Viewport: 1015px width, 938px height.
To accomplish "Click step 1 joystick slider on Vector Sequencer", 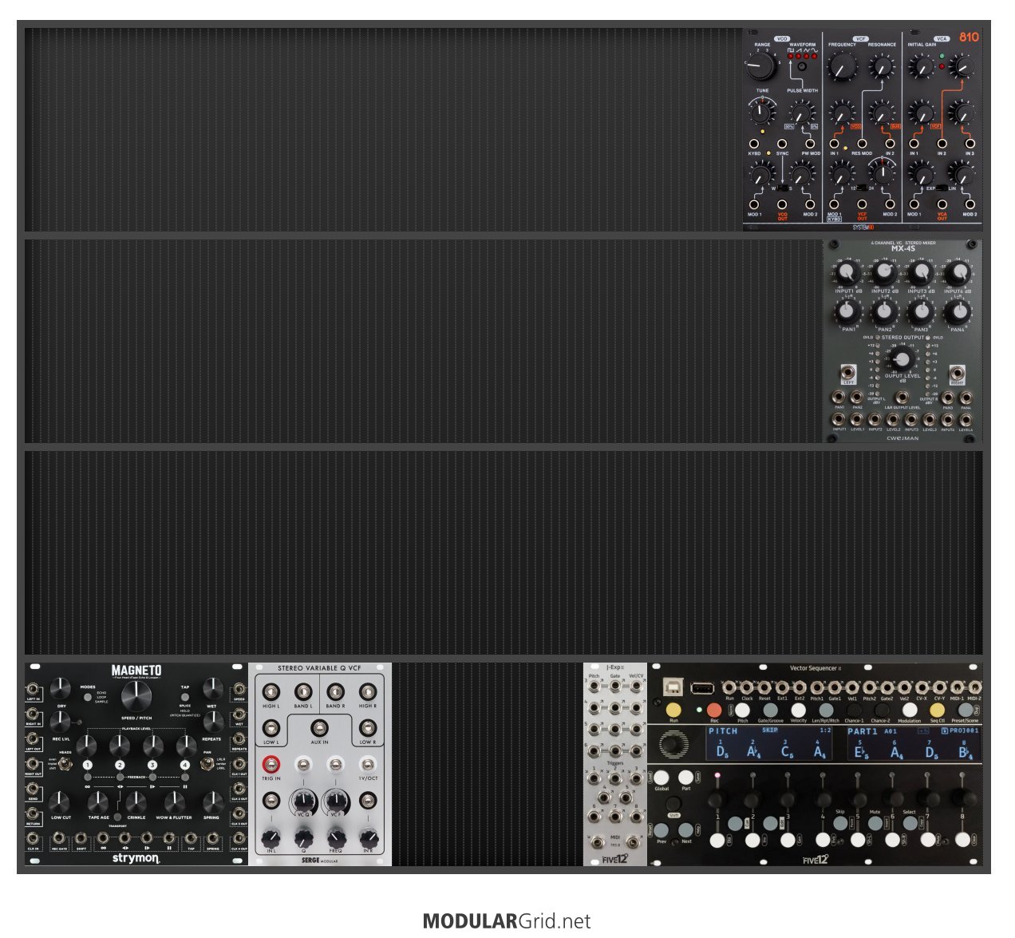I will 717,800.
